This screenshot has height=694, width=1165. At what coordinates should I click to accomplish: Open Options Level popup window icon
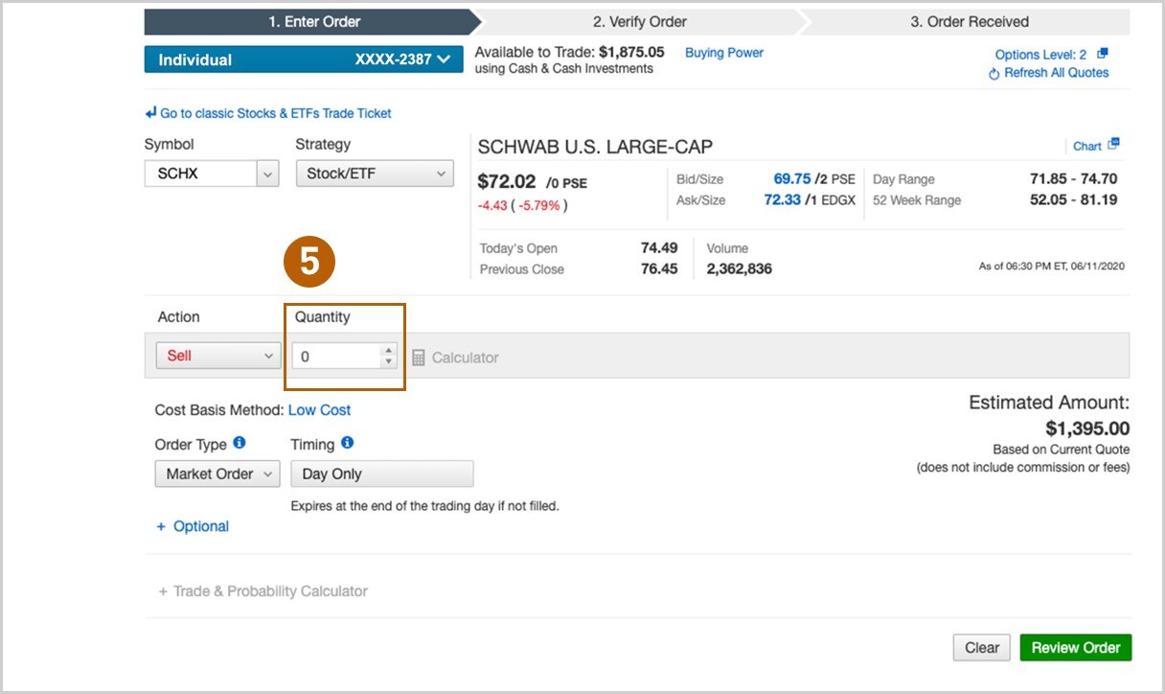click(x=1103, y=55)
